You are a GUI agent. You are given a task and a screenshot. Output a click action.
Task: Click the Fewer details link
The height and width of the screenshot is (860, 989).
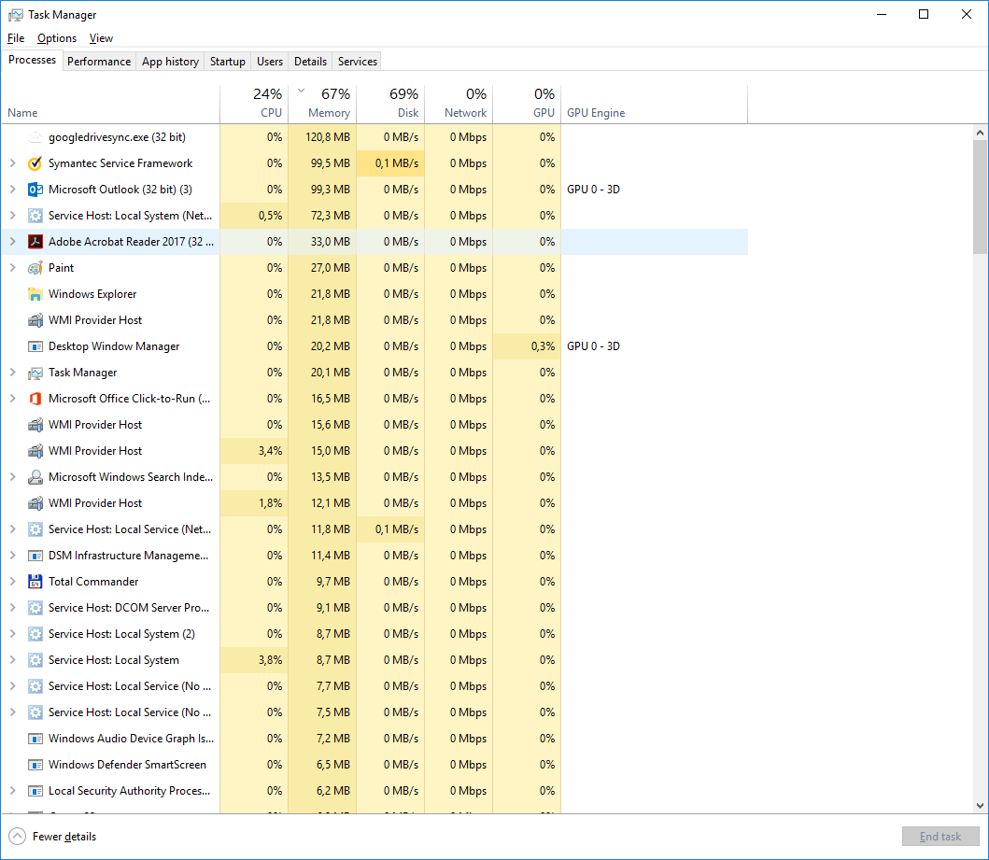point(64,837)
